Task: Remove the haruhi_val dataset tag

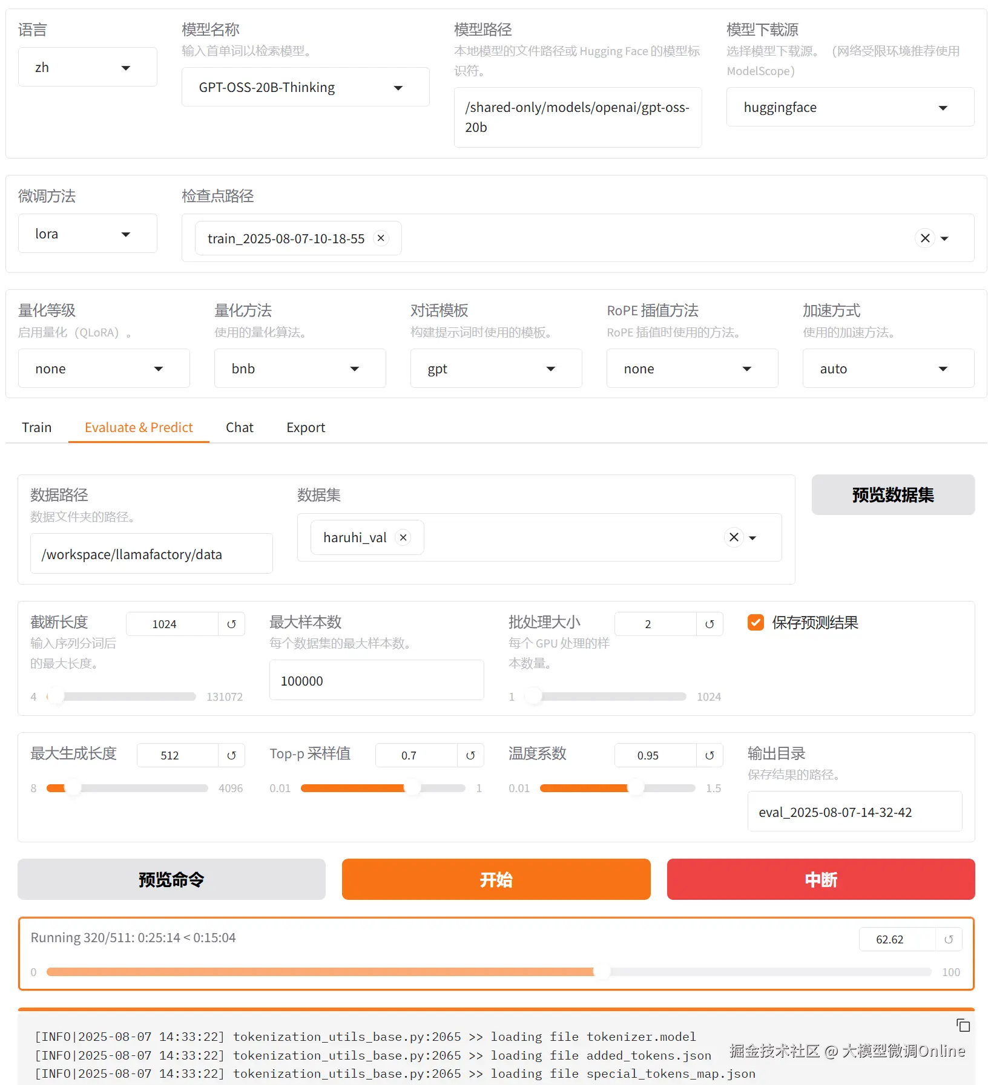Action: pyautogui.click(x=403, y=537)
